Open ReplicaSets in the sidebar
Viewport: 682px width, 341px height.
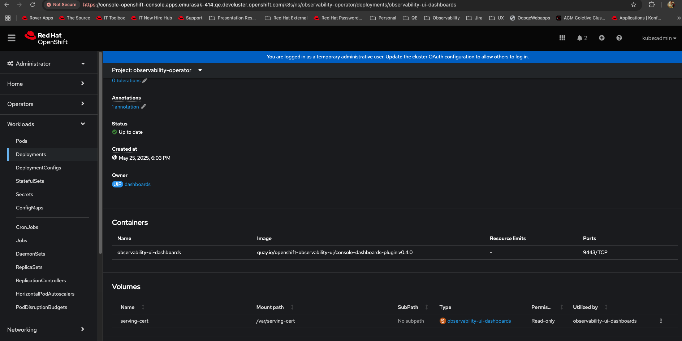point(29,267)
